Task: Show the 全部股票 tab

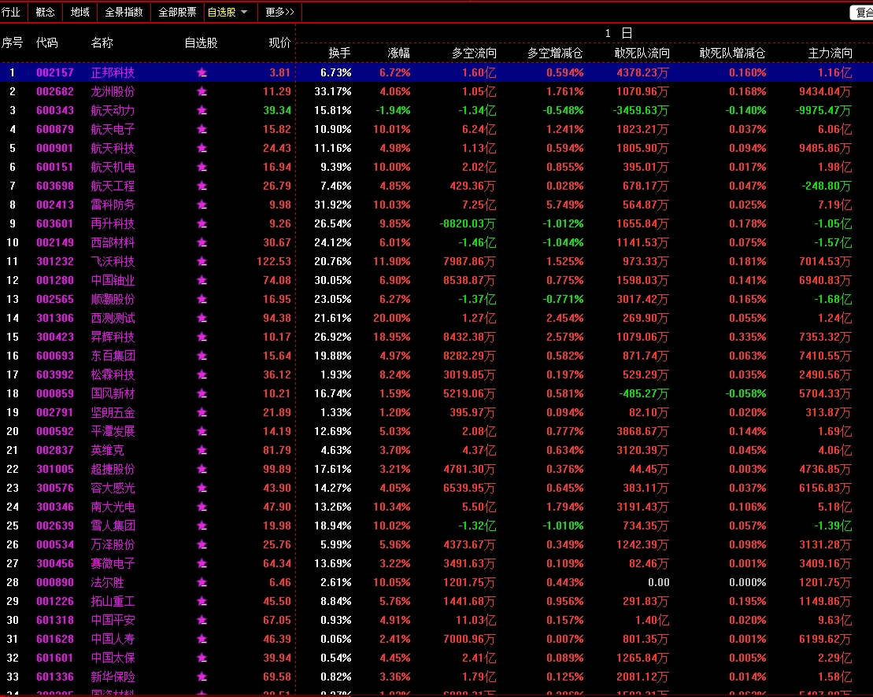Action: (x=178, y=13)
